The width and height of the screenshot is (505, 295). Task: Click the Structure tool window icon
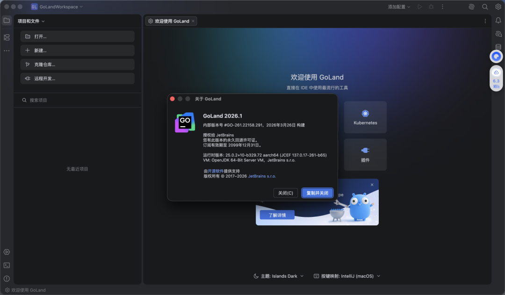pos(7,37)
